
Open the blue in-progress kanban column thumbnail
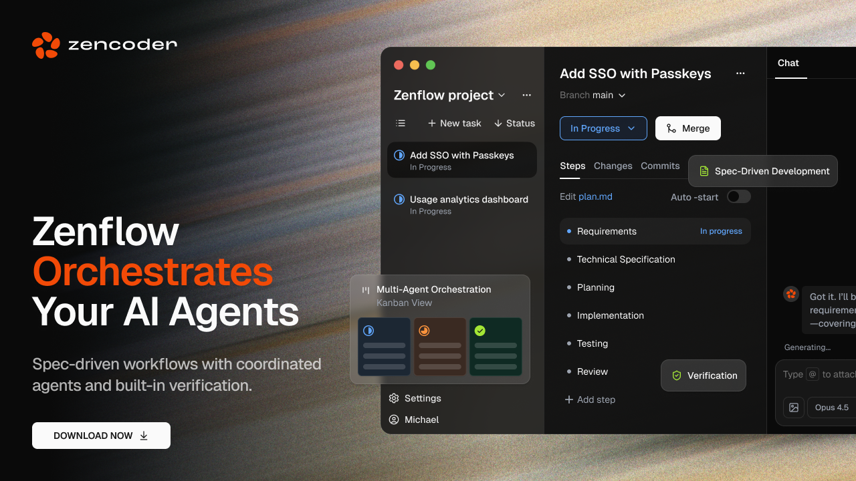(384, 347)
